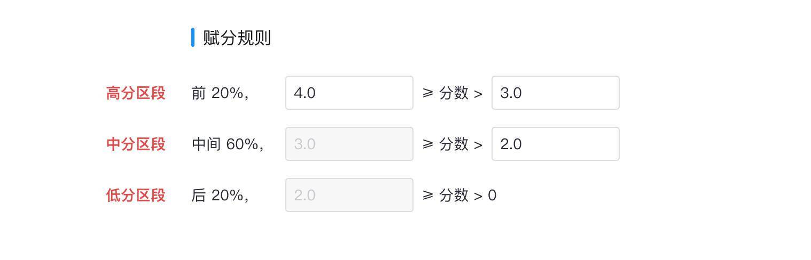
Task: Click the 分数 word in the 中分区段 row
Action: click(454, 144)
